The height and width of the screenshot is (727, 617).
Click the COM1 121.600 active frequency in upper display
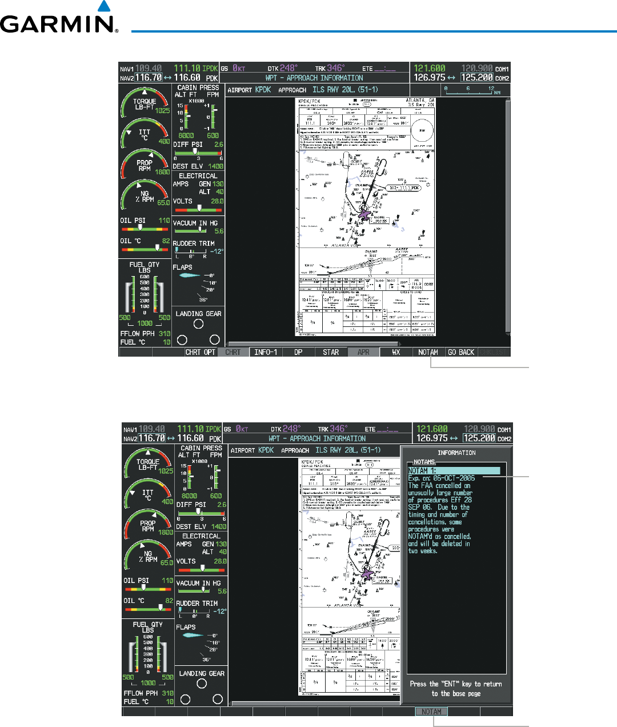pos(430,68)
